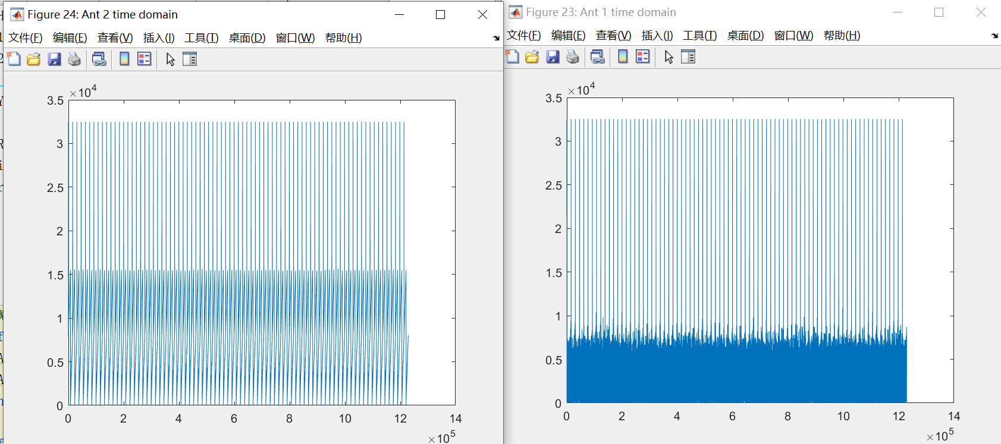The image size is (1001, 444).
Task: Maximize the Figure 23 window
Action: tap(939, 12)
